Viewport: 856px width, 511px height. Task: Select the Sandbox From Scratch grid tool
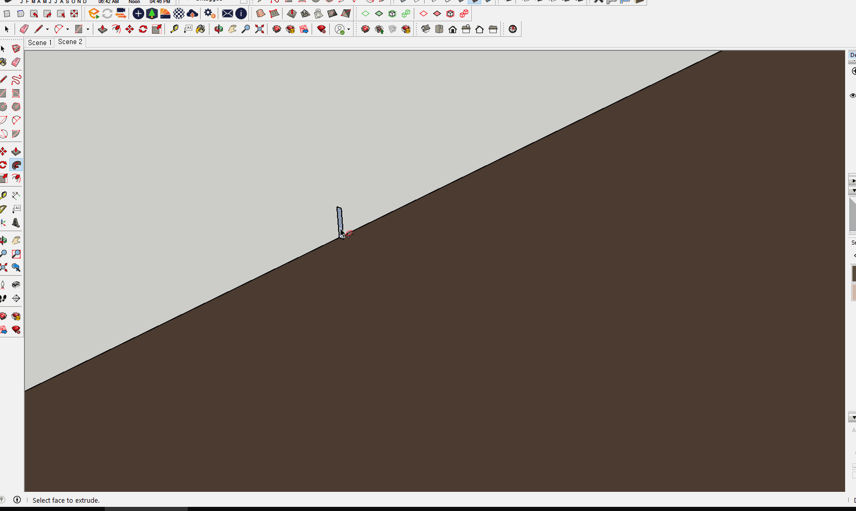point(274,13)
